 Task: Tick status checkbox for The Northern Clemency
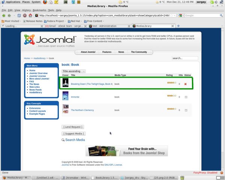pyautogui.click(x=186, y=110)
